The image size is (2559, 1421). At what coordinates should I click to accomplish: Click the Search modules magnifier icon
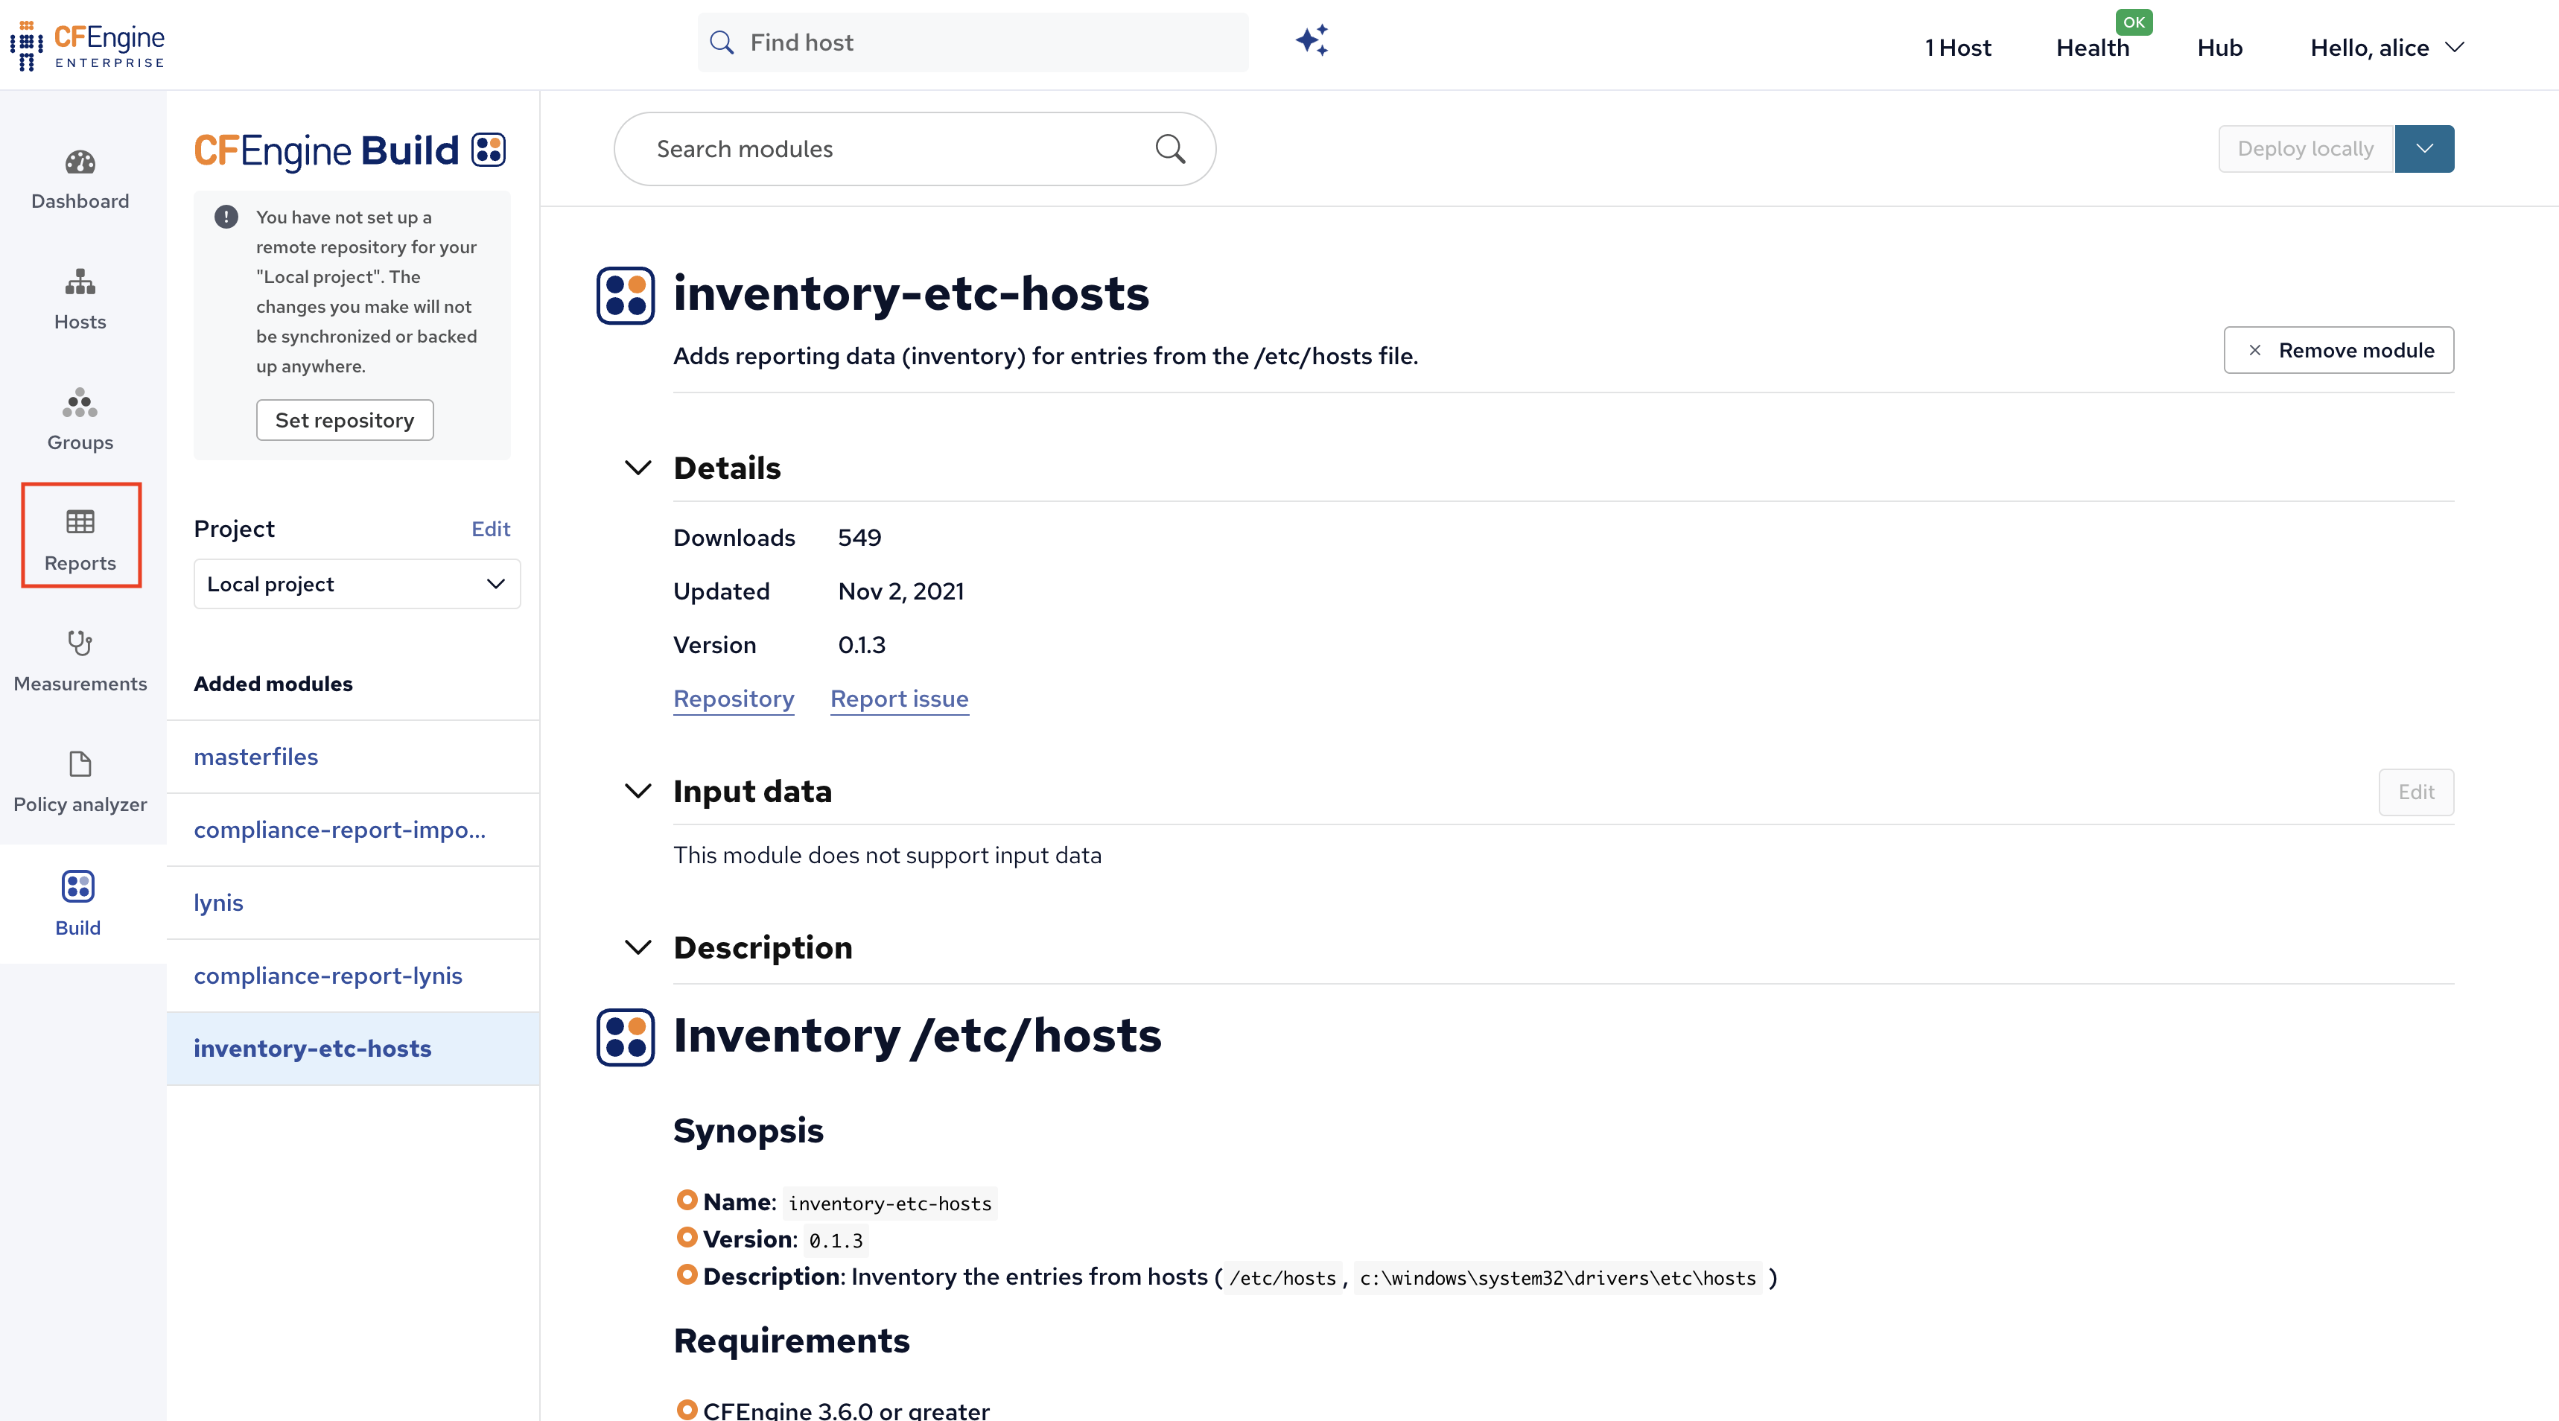(x=1170, y=149)
